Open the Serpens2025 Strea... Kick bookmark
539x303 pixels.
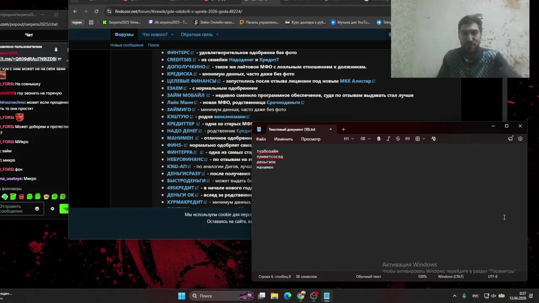tap(122, 22)
